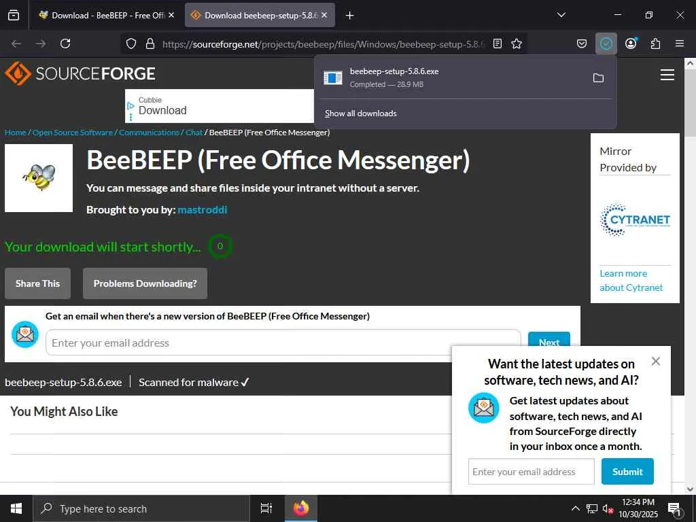Click the Cytranet mirror logo
This screenshot has width=696, height=522.
pos(635,220)
